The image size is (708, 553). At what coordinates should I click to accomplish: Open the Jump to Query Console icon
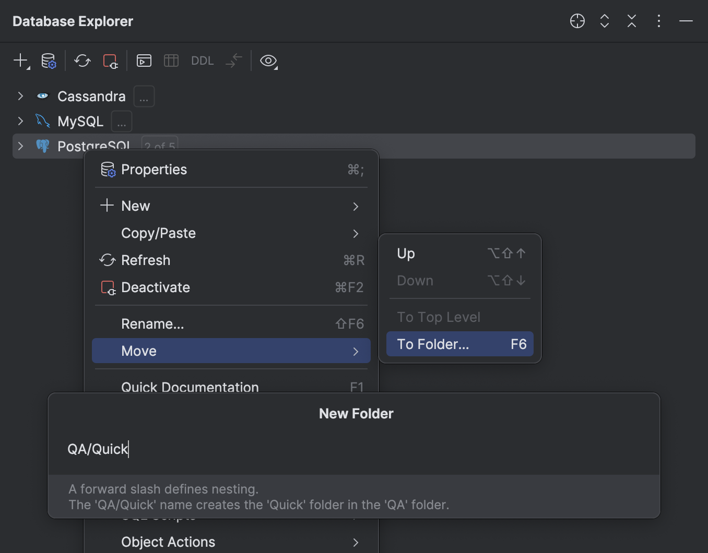[144, 61]
